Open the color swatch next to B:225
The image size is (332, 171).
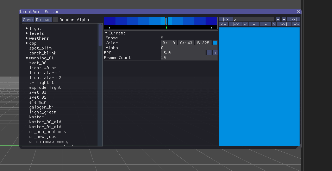pyautogui.click(x=215, y=43)
